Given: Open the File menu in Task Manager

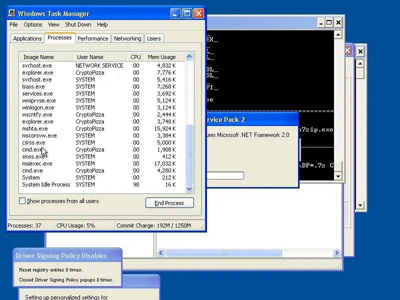Looking at the screenshot, I should [x=13, y=24].
